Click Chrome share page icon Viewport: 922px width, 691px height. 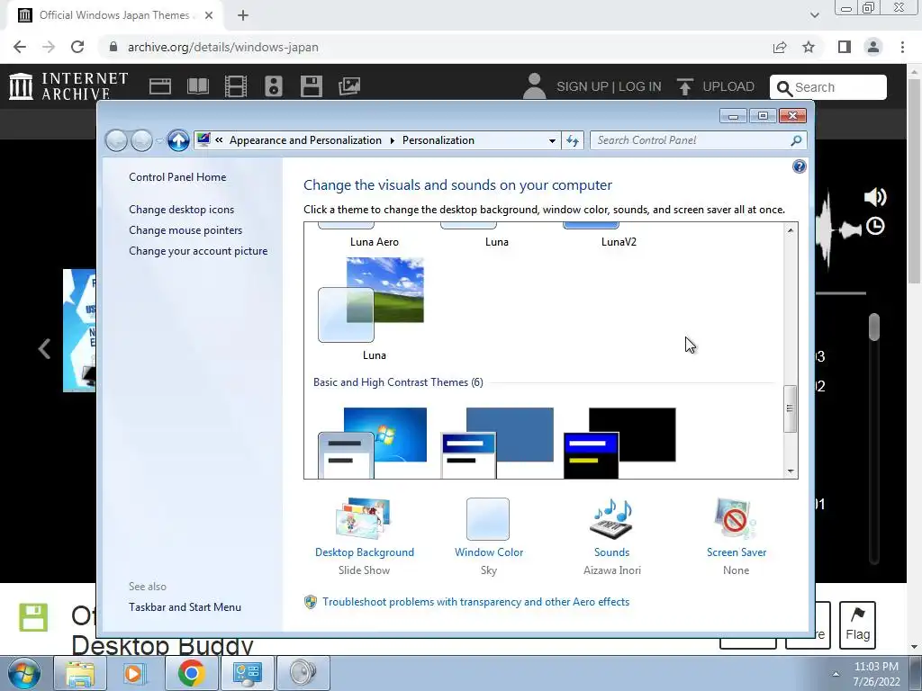[780, 47]
